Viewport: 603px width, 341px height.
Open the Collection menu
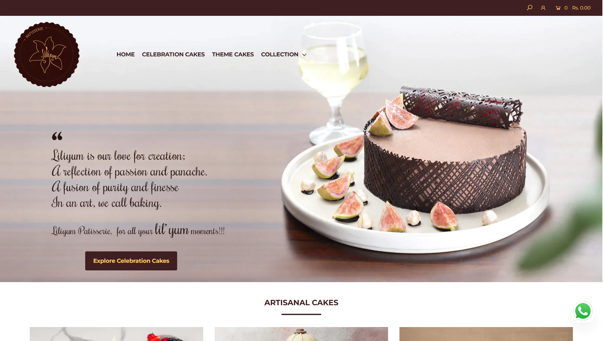tap(280, 54)
